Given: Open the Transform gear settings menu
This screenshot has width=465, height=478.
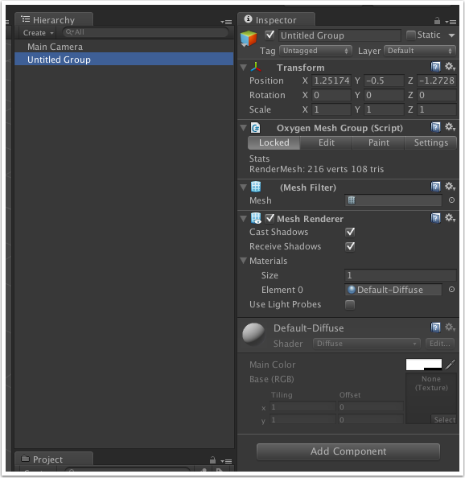Looking at the screenshot, I should coord(450,67).
